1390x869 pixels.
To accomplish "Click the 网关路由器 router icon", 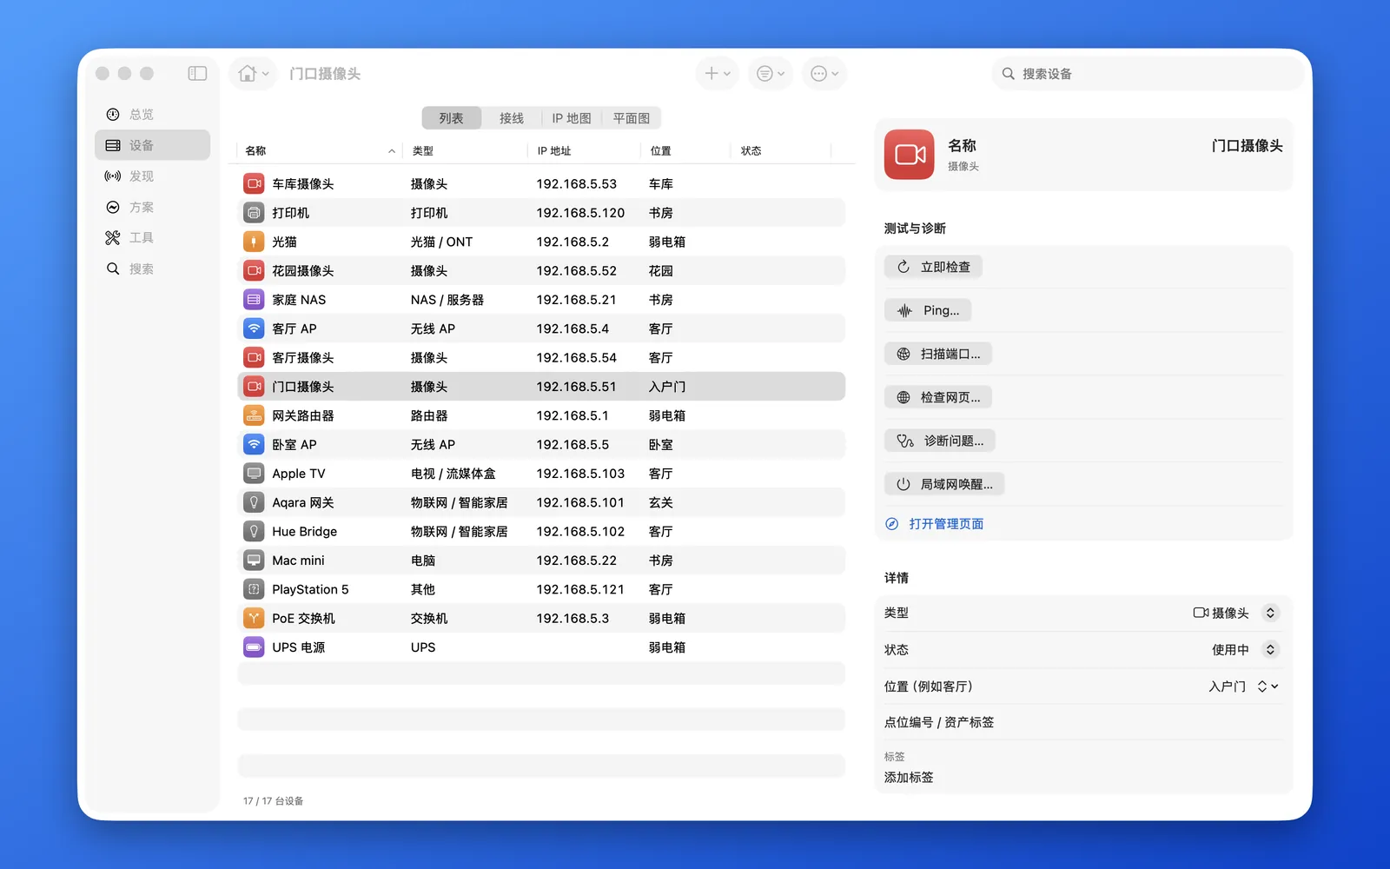I will (x=254, y=415).
